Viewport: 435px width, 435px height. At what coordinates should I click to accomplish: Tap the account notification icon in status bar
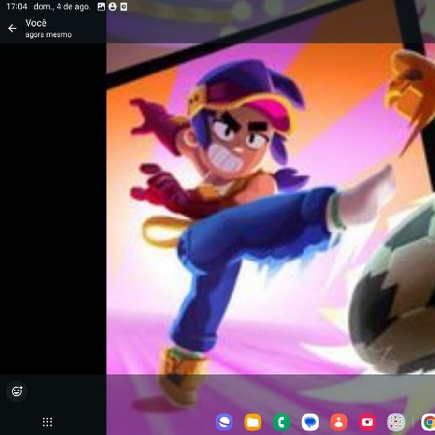112,7
